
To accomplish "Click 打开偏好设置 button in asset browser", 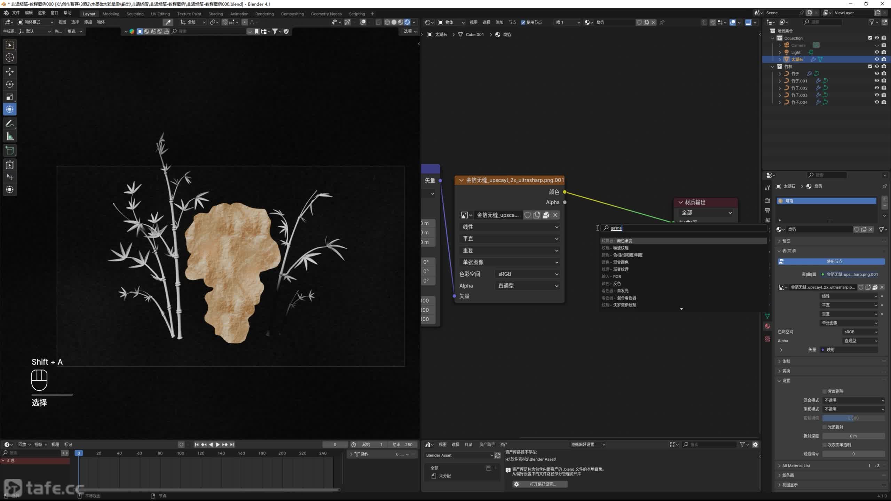I will (x=540, y=484).
